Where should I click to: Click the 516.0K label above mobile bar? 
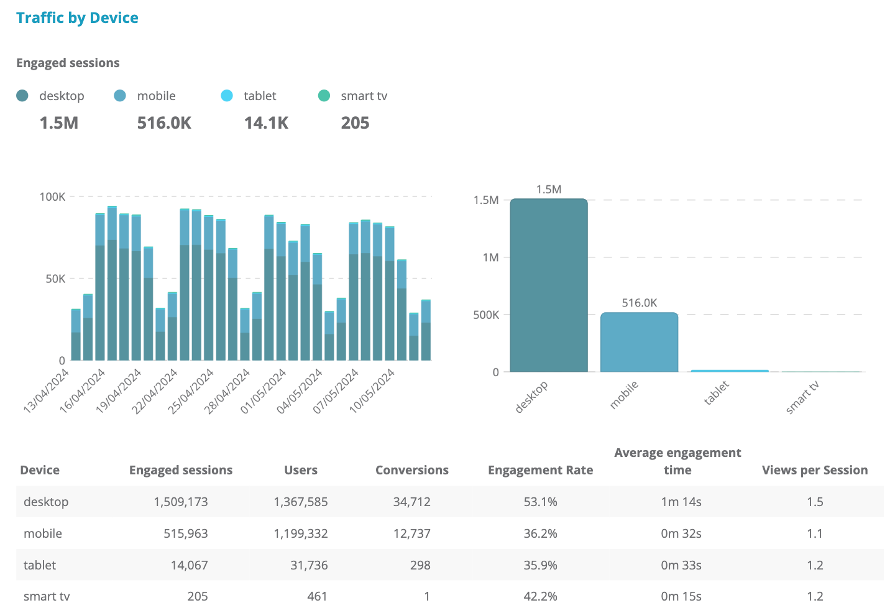coord(640,303)
